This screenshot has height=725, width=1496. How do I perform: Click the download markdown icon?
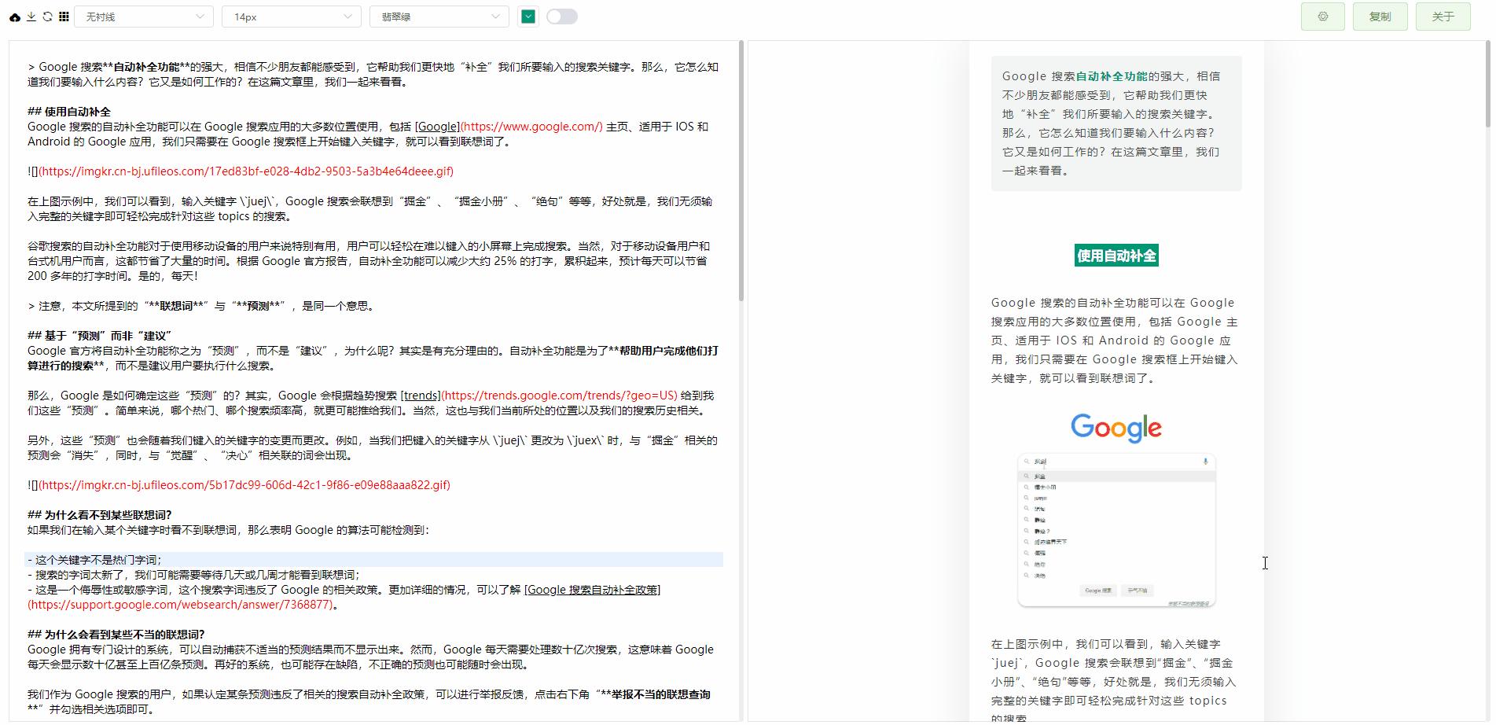[x=32, y=16]
